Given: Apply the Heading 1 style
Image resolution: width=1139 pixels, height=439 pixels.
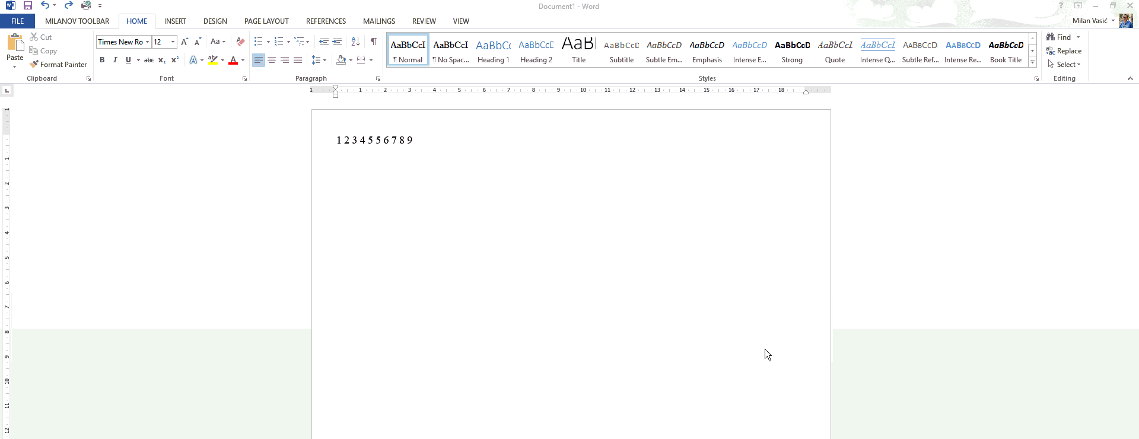Looking at the screenshot, I should pos(494,50).
